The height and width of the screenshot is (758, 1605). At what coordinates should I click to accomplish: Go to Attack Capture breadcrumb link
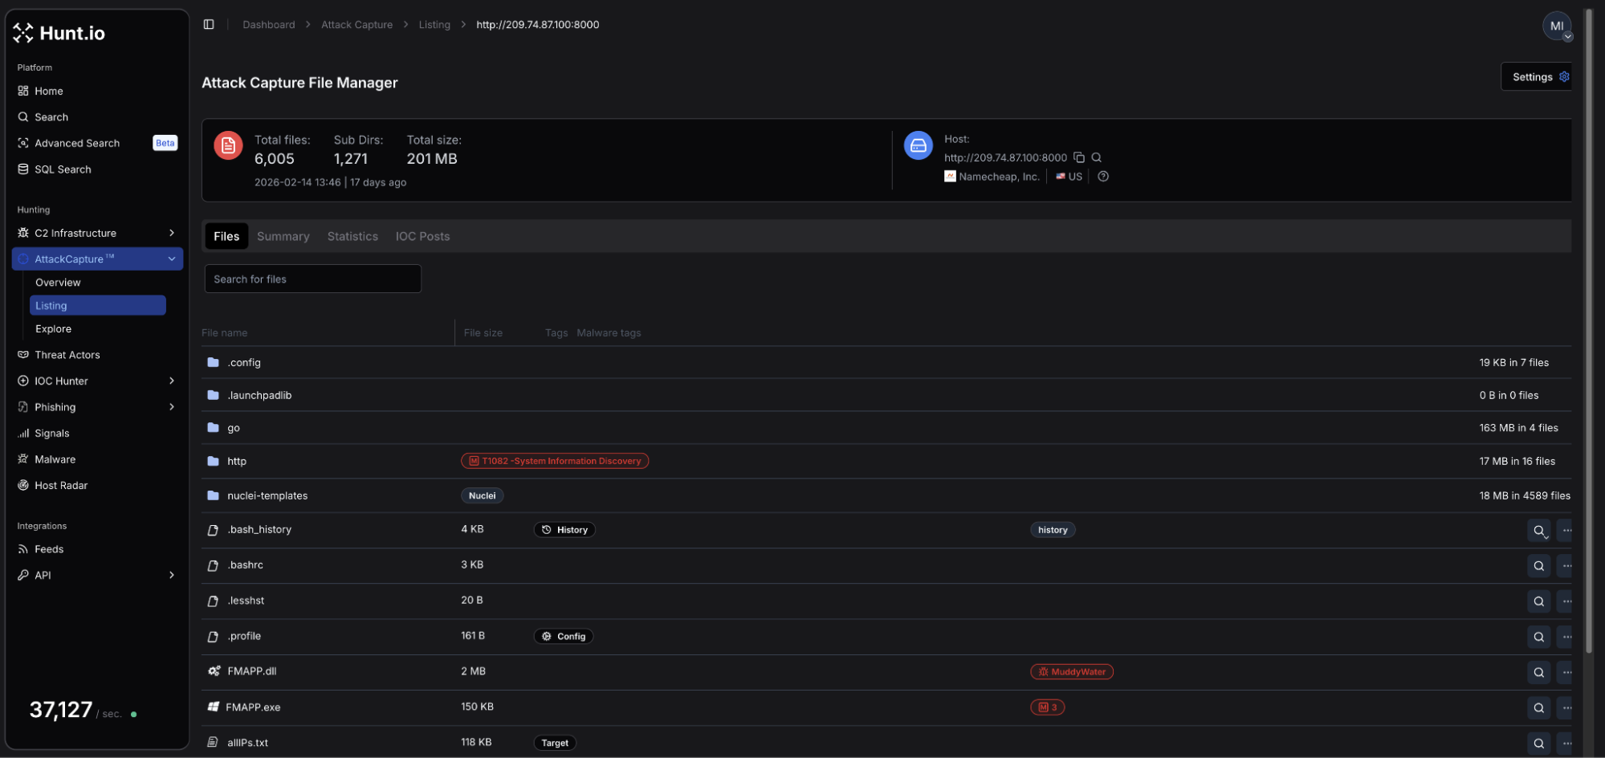coord(356,25)
